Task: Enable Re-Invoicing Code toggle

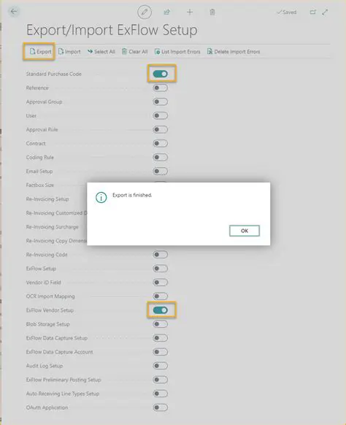Action: tap(160, 255)
